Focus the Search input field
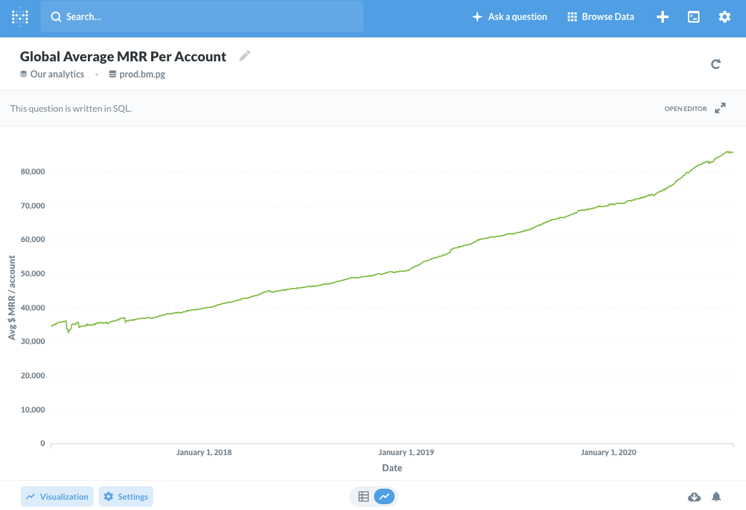The height and width of the screenshot is (510, 746). 202,16
